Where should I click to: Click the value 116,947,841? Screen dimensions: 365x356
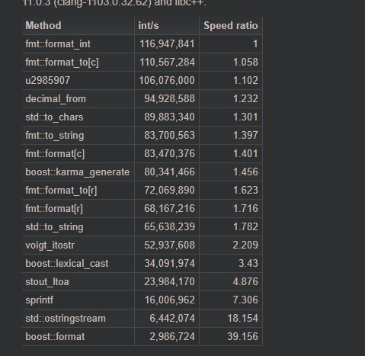[167, 44]
